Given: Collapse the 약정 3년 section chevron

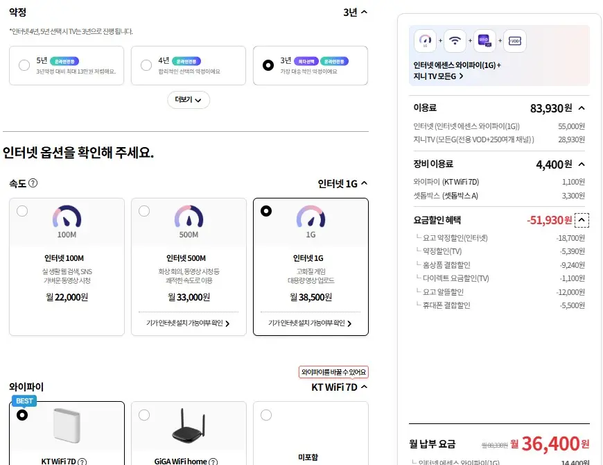Looking at the screenshot, I should (x=364, y=12).
